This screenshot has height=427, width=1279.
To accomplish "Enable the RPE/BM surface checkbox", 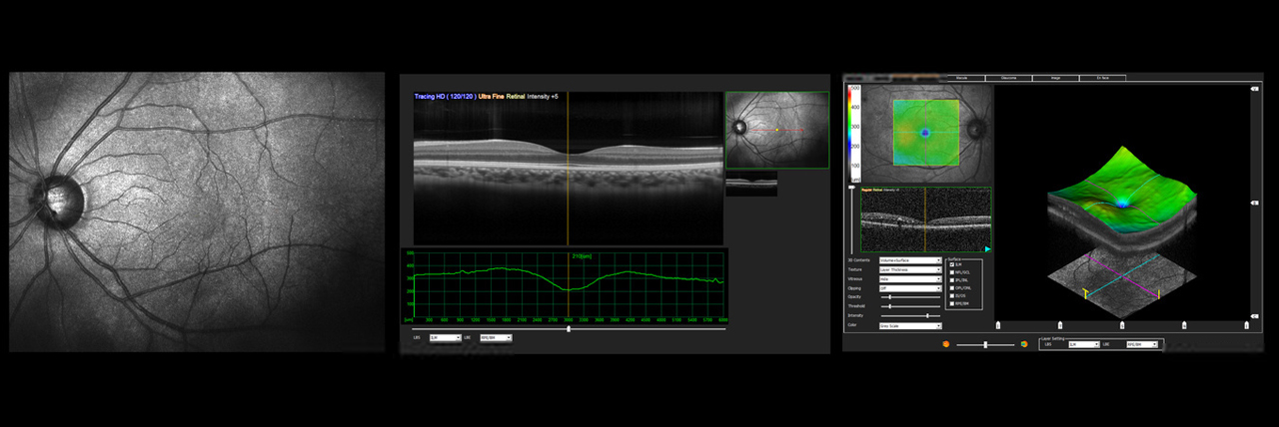I will [x=950, y=303].
